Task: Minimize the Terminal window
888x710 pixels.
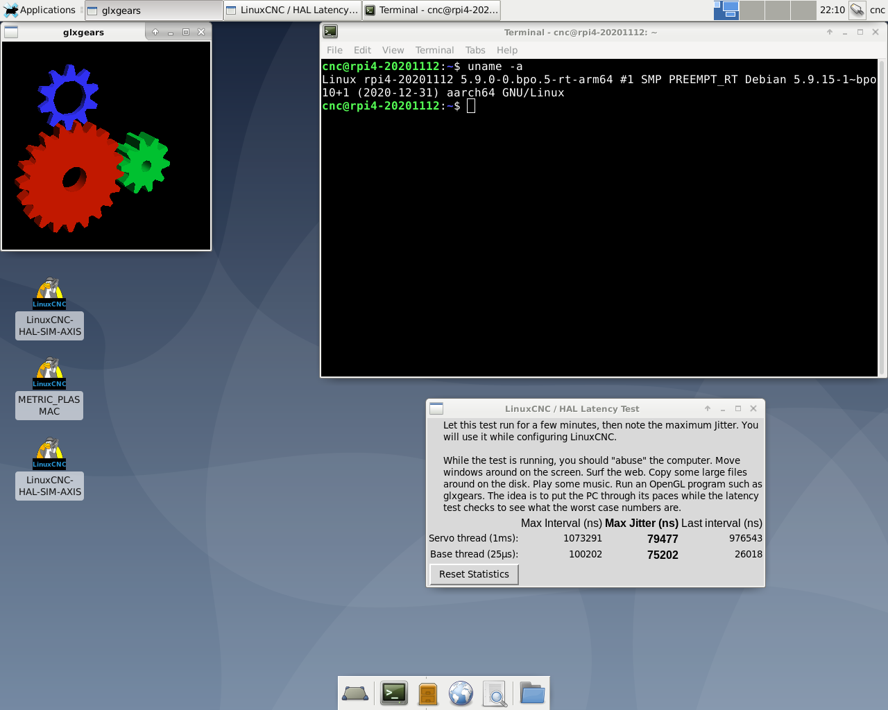Action: 845,32
